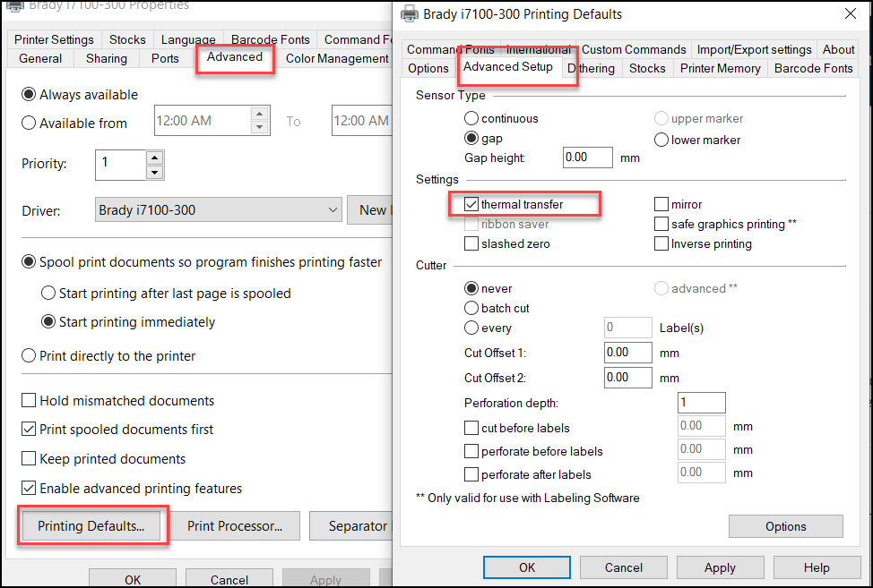Switch to the Stocks tab in Printing Defaults

646,68
